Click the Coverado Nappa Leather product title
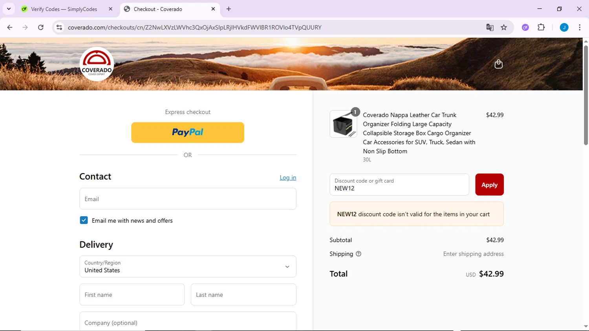Viewport: 589px width, 331px height. click(x=419, y=133)
